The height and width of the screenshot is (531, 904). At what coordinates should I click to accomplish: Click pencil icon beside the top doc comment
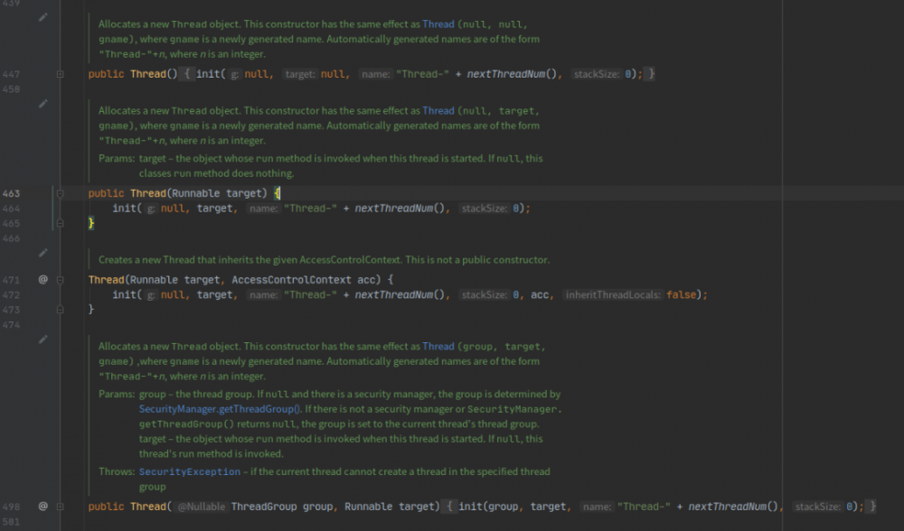point(42,17)
